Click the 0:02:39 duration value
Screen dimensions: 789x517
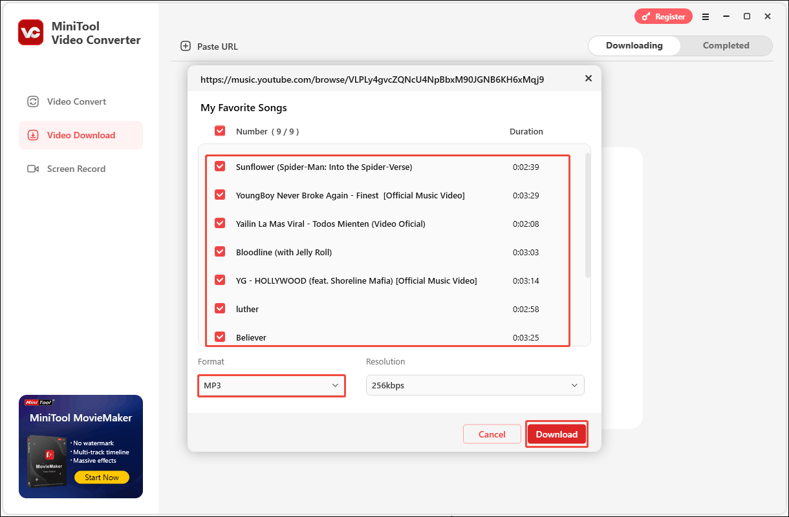526,167
